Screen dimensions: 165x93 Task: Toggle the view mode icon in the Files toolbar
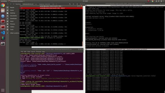click(x=73, y=4)
